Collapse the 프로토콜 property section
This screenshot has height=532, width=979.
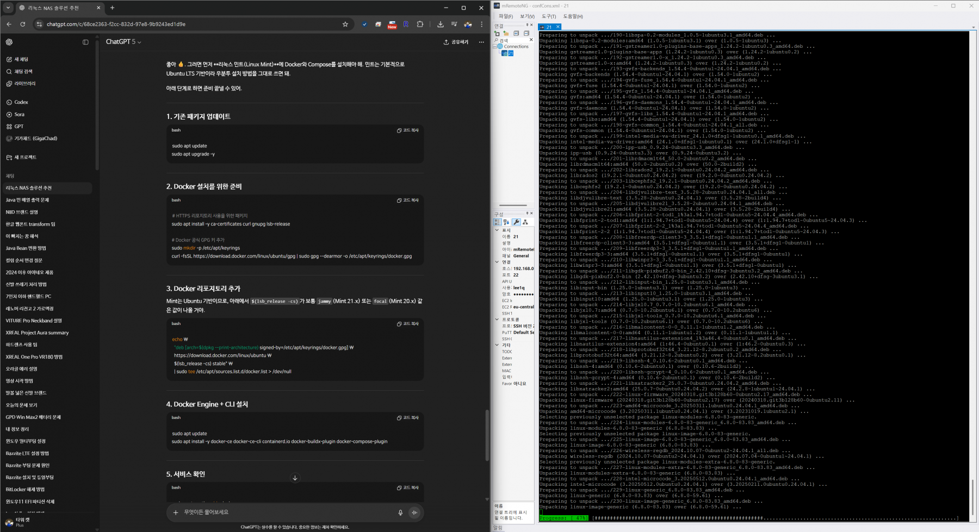[497, 320]
